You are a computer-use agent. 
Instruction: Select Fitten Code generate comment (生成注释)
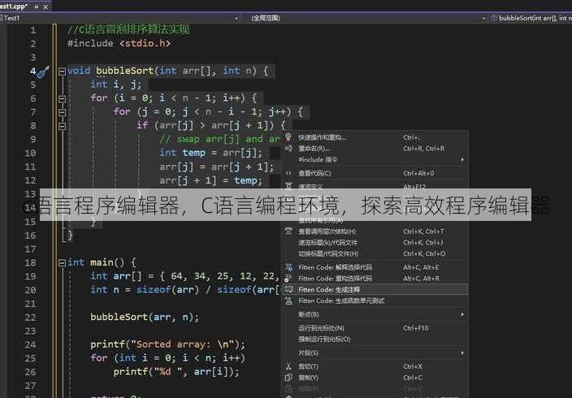tap(375, 290)
